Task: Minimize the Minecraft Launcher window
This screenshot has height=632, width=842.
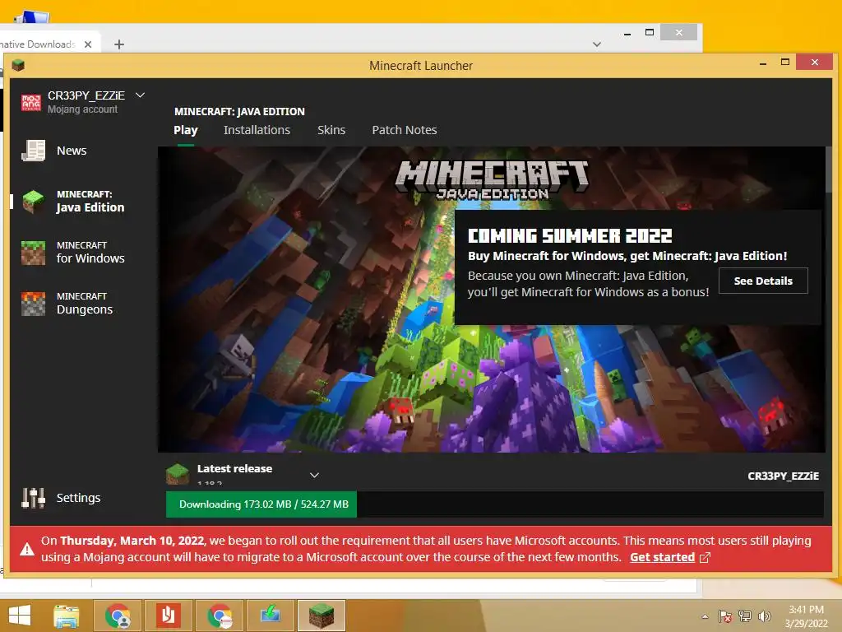Action: (763, 63)
